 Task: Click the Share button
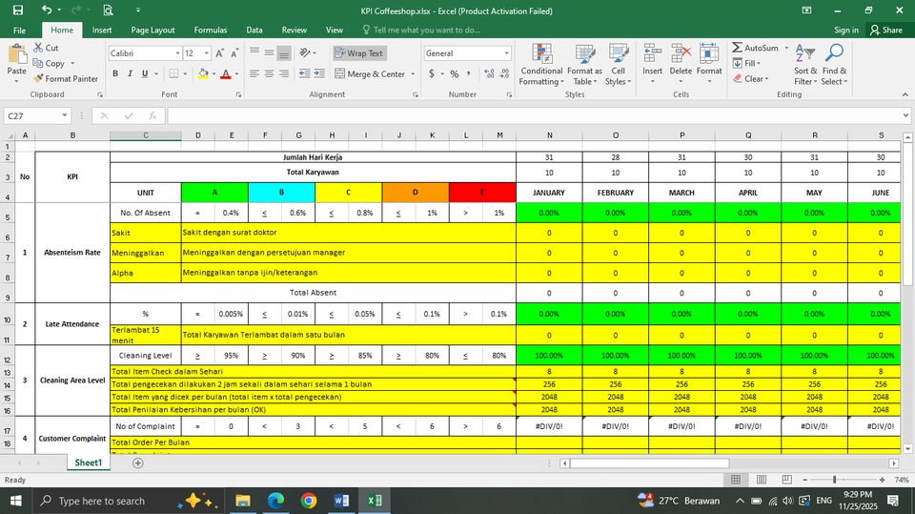pyautogui.click(x=885, y=31)
